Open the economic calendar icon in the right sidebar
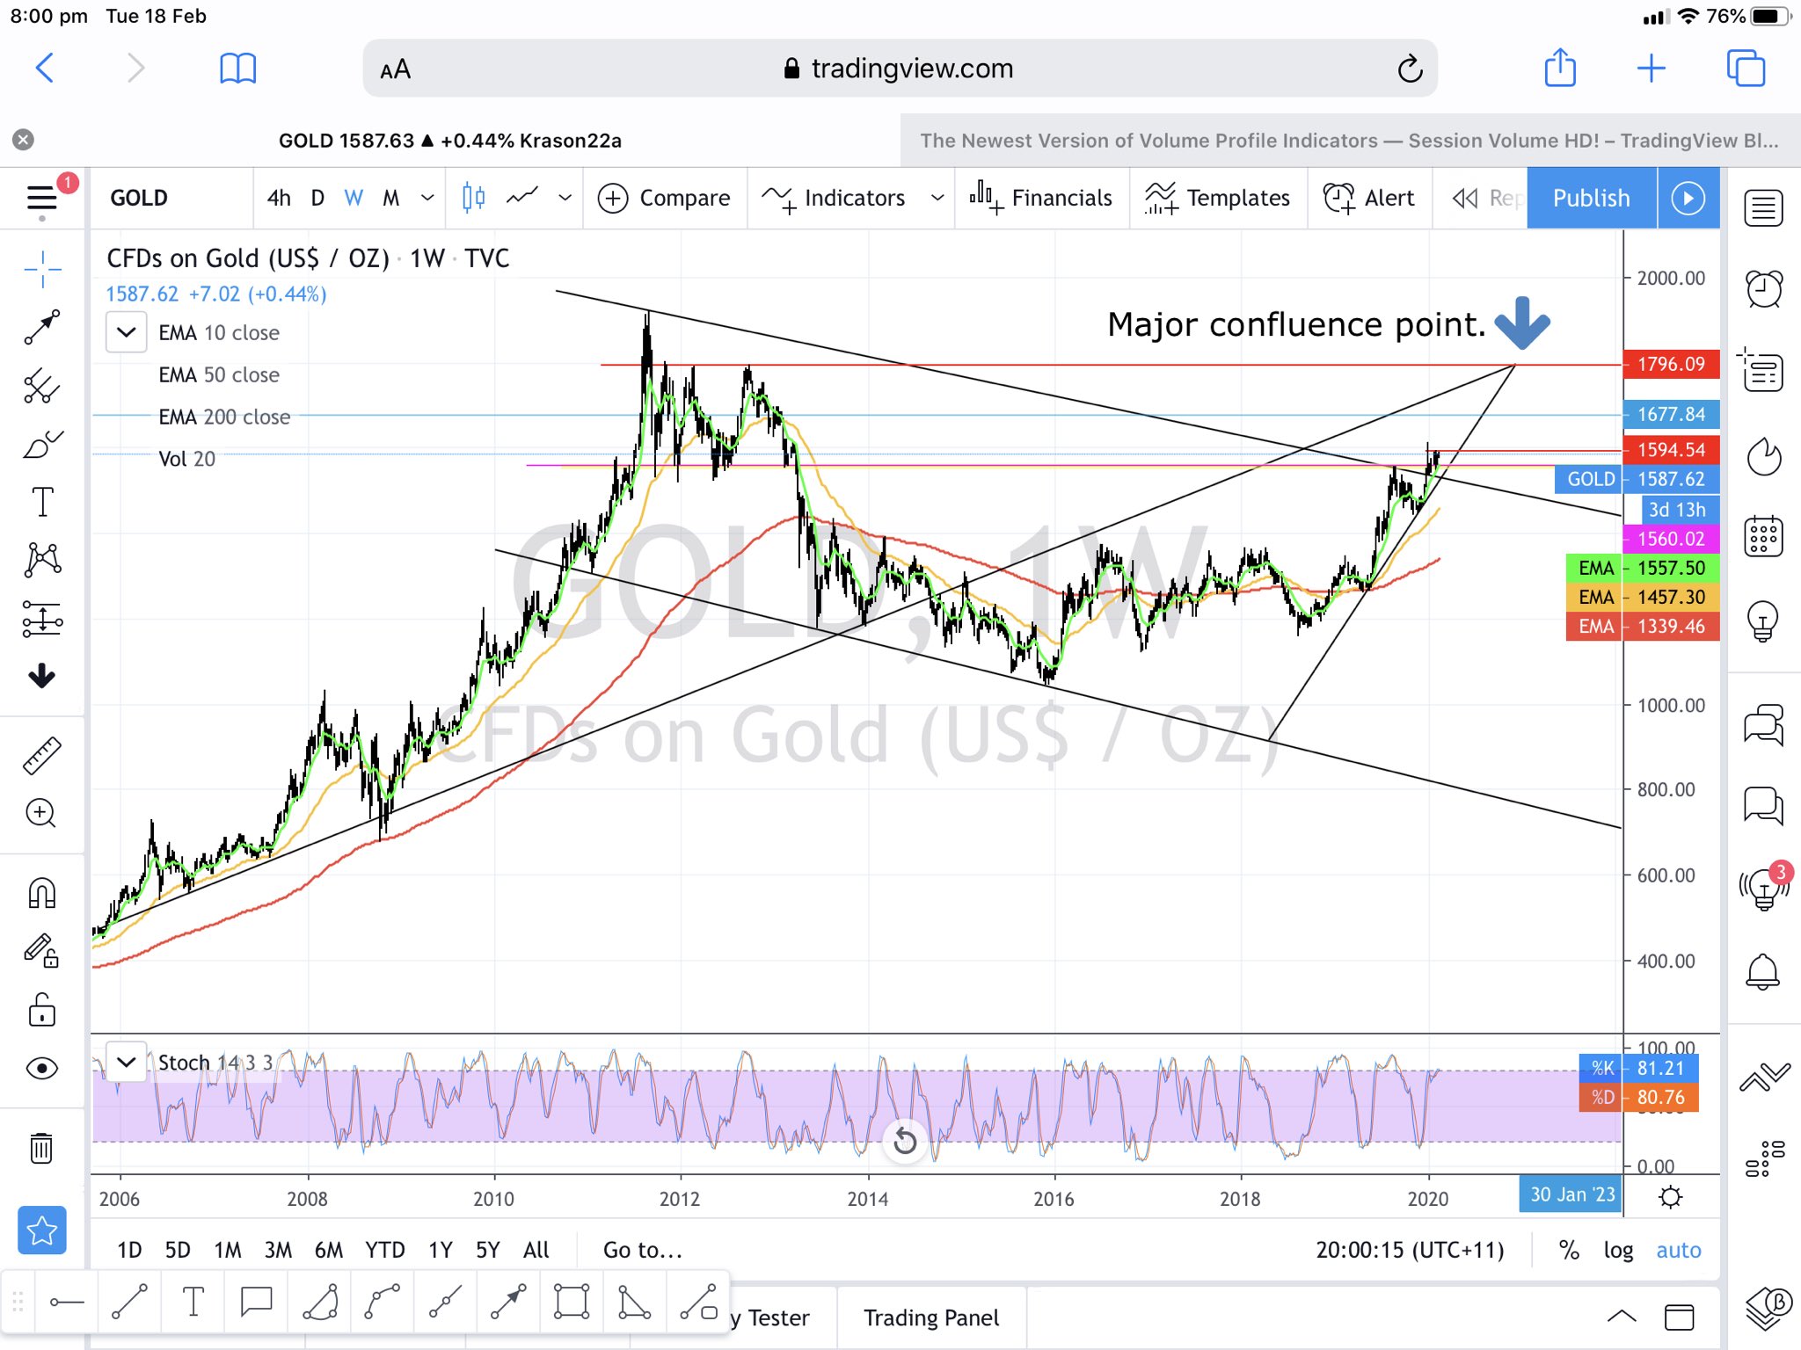 tap(1763, 536)
